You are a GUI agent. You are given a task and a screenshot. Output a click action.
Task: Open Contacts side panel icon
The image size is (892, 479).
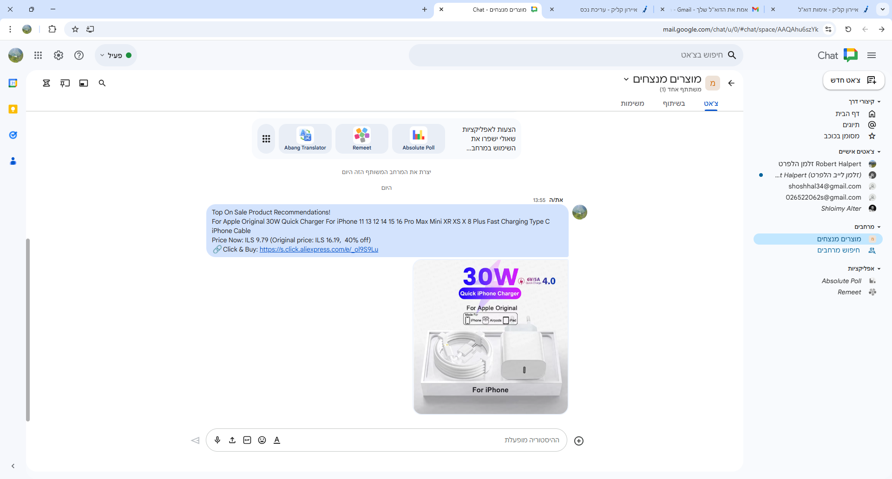[x=13, y=161]
